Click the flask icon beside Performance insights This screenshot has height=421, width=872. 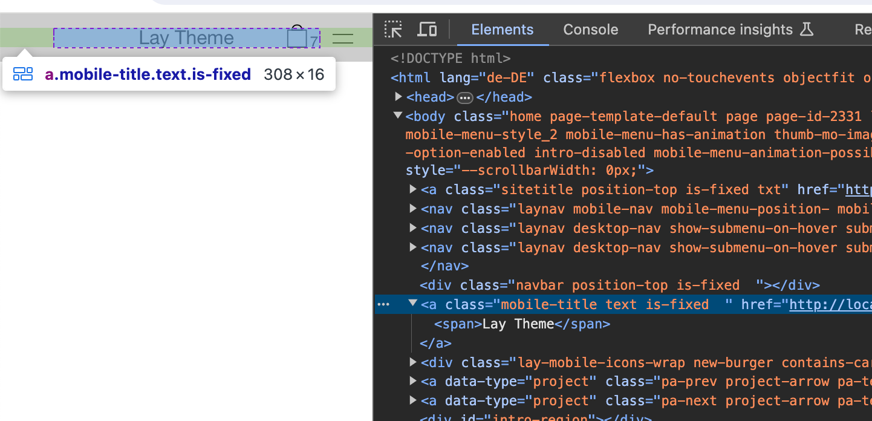[x=808, y=29]
